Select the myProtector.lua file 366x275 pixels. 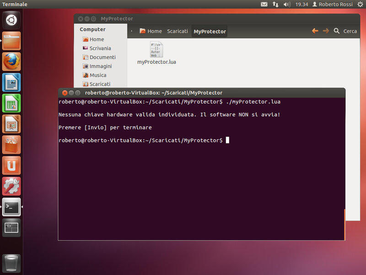tap(156, 53)
